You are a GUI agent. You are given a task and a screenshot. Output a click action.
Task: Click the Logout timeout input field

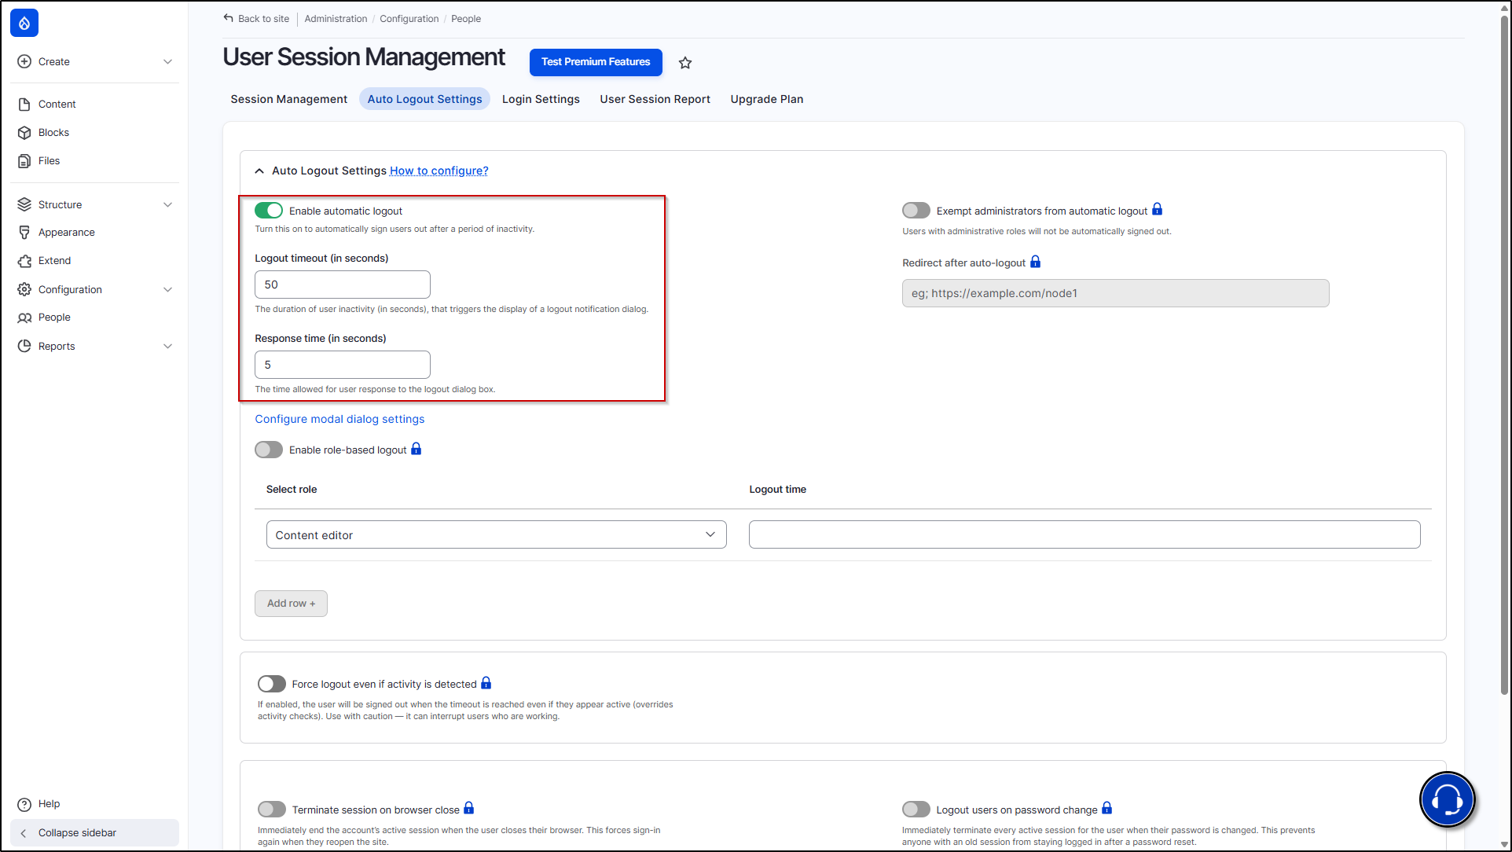pos(343,285)
